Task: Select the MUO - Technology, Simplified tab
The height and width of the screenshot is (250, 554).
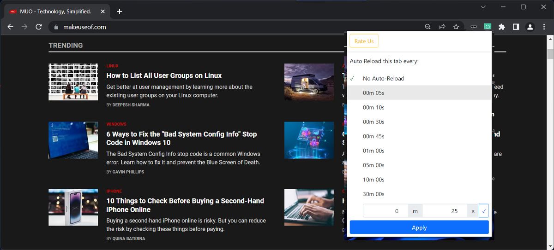Action: (56, 11)
